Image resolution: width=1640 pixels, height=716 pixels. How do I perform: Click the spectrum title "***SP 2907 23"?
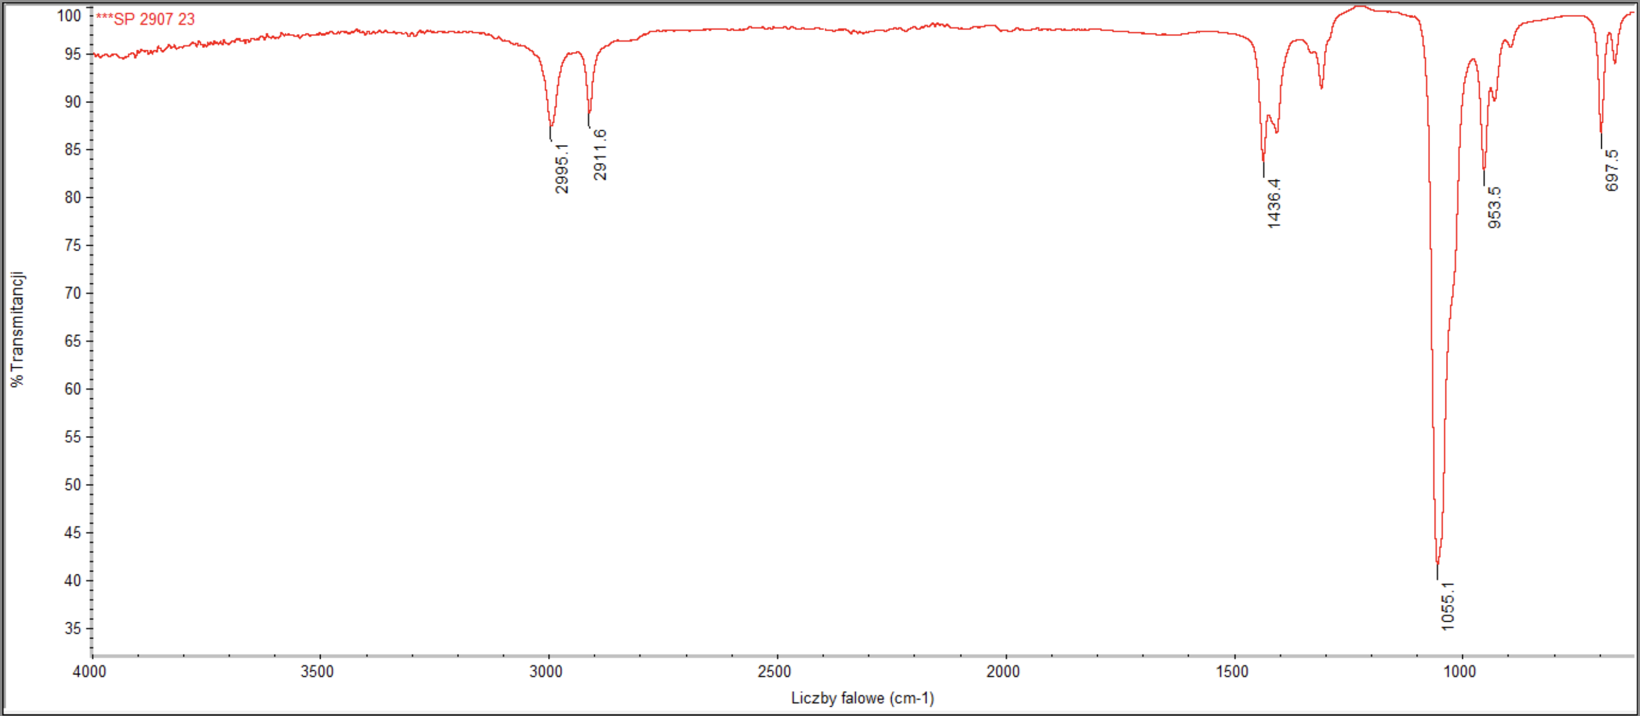145,19
